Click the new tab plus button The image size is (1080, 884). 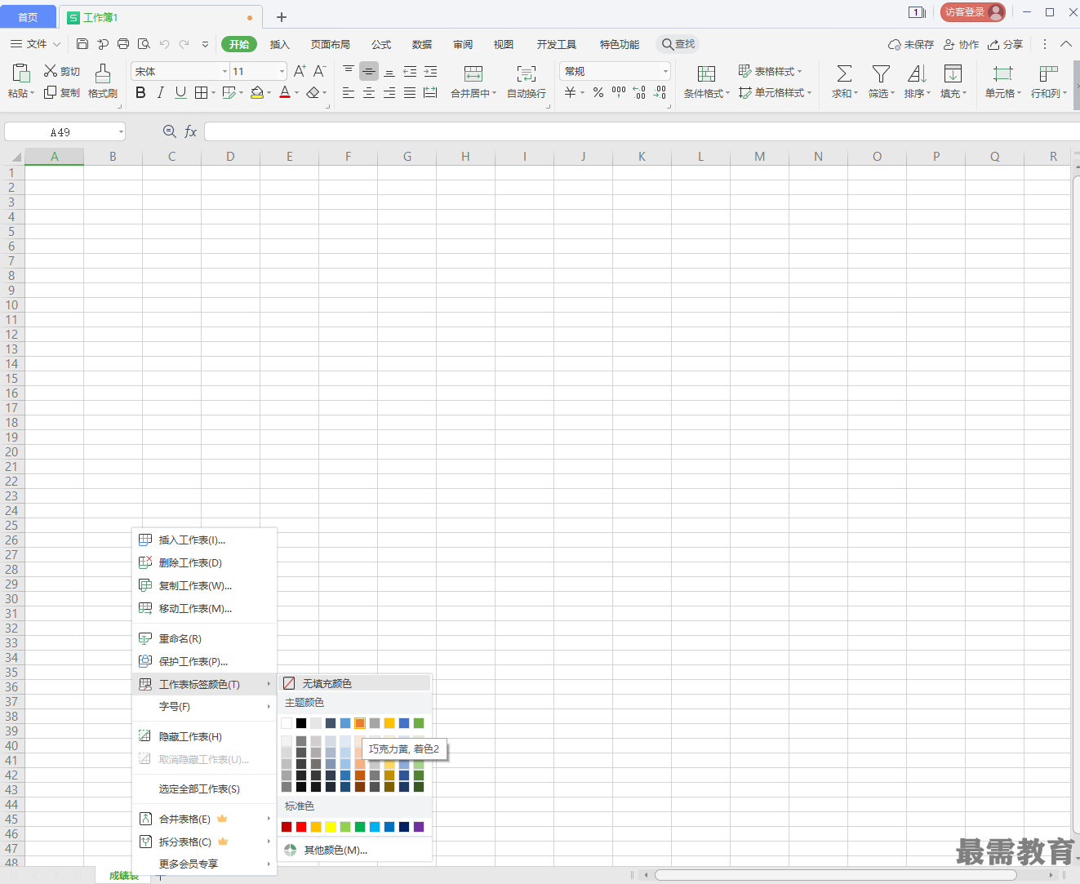282,16
